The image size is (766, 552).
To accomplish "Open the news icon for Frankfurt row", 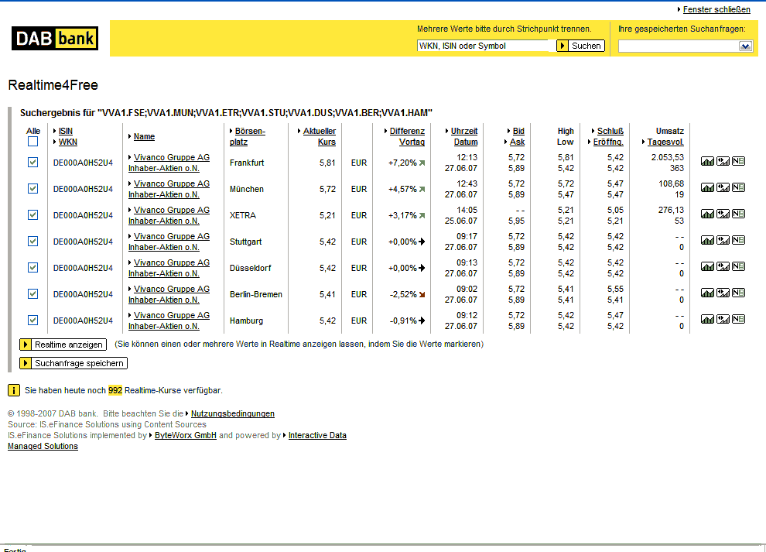I will click(x=739, y=161).
